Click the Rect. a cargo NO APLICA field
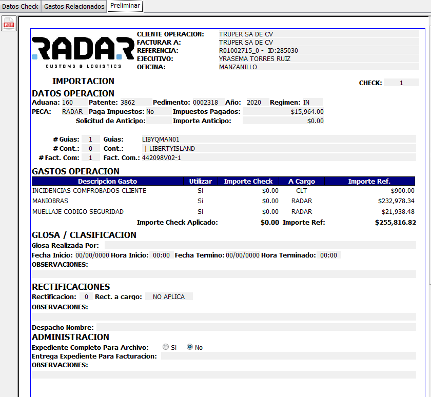This screenshot has width=431, height=397. [x=169, y=296]
